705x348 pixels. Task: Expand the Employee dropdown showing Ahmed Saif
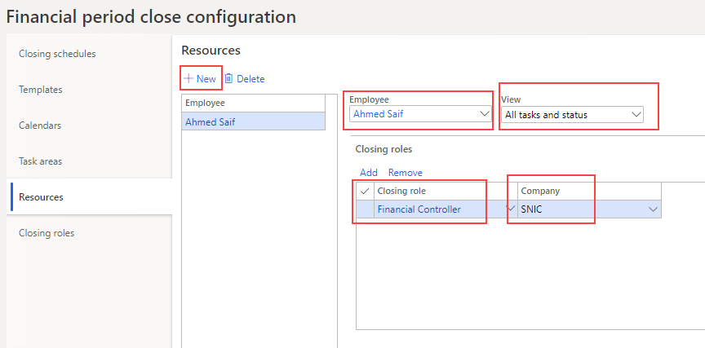483,115
